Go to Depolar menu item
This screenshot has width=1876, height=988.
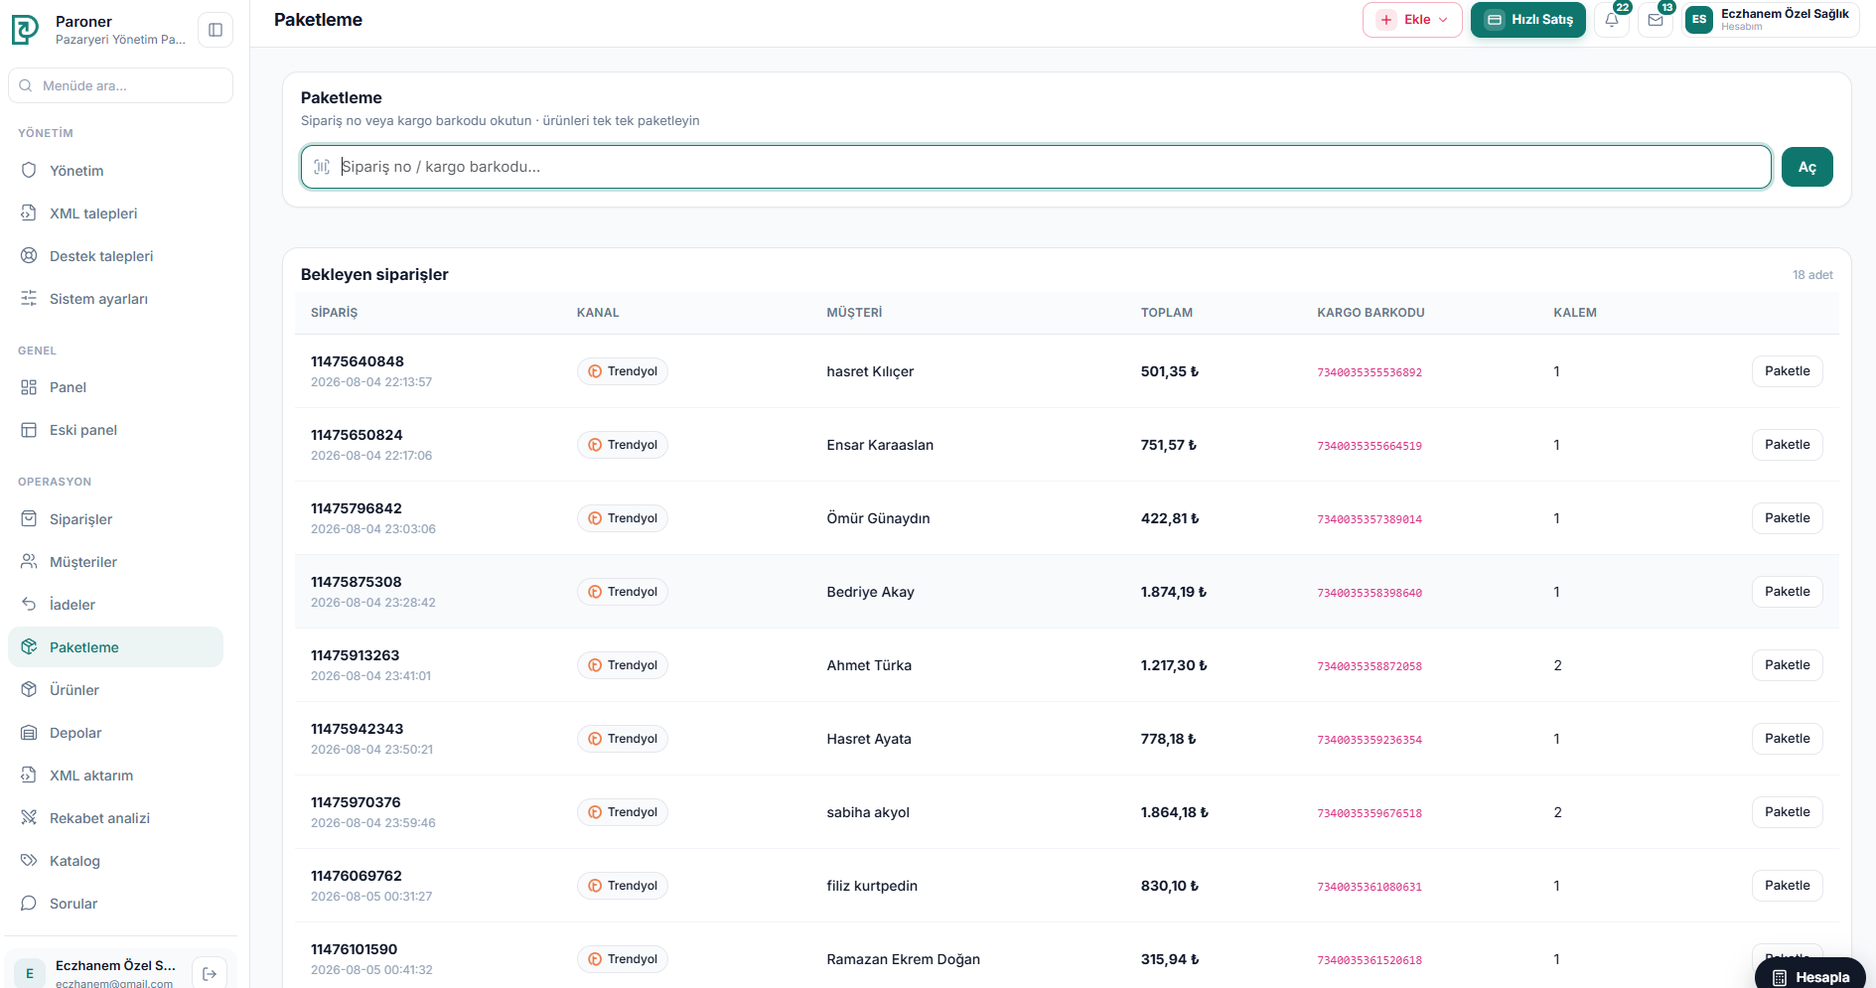pyautogui.click(x=115, y=733)
